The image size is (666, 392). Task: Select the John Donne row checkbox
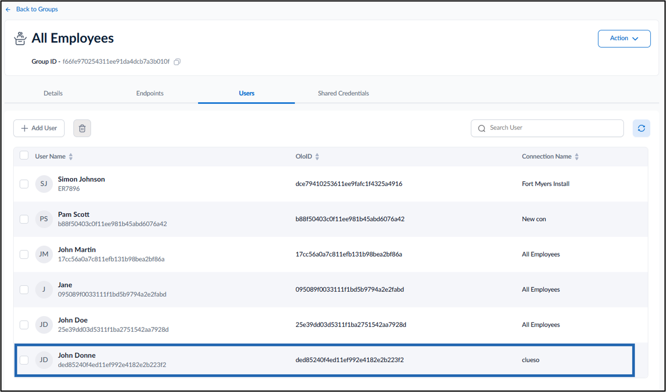click(x=24, y=360)
